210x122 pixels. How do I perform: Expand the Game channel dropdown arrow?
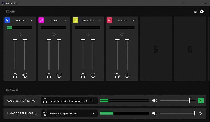(134, 20)
